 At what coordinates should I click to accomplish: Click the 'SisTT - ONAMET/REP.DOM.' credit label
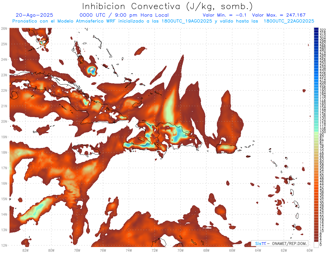[280, 244]
